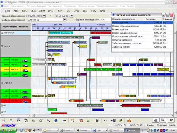Open the Windows пуск start button
This screenshot has height=133, width=177.
pos(8,130)
